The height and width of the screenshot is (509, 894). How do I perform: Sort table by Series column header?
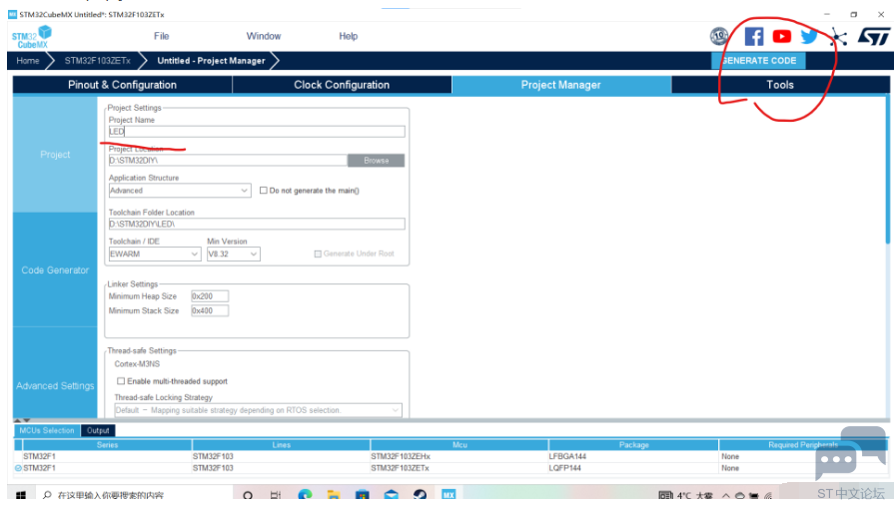pyautogui.click(x=107, y=444)
